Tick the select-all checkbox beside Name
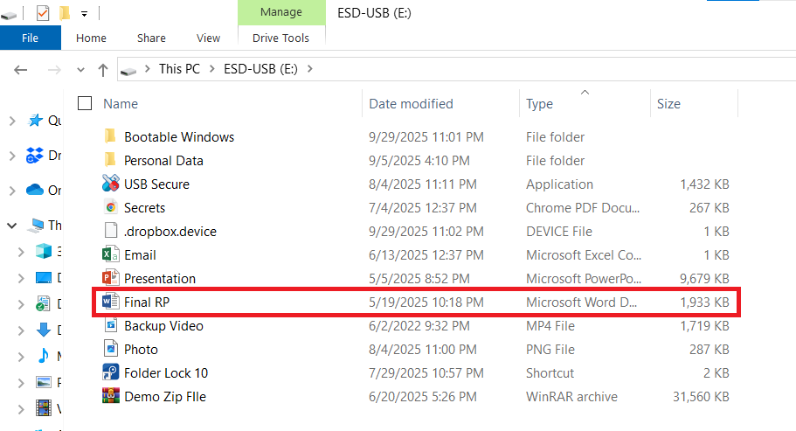 (84, 103)
